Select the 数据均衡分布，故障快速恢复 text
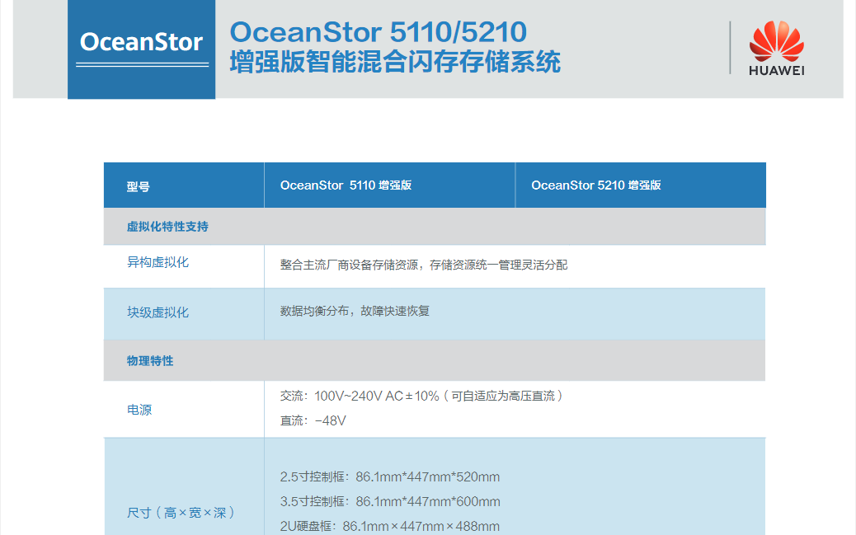 (x=355, y=312)
